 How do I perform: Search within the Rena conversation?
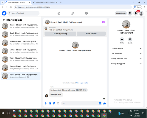tap(130, 40)
